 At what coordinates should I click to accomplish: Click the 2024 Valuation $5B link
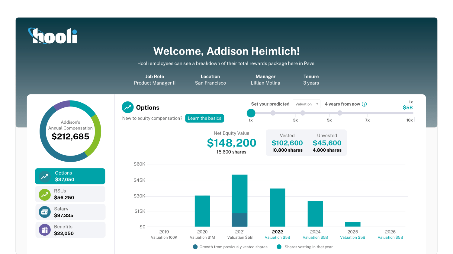pyautogui.click(x=315, y=237)
